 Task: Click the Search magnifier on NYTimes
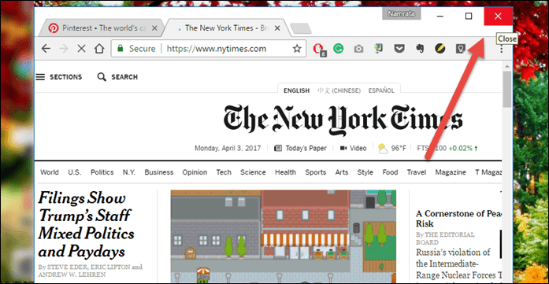click(102, 77)
